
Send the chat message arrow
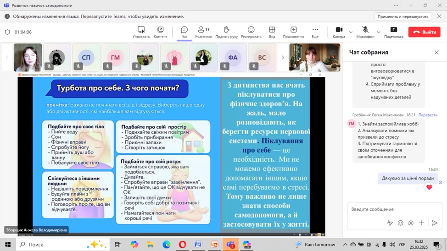[435, 223]
